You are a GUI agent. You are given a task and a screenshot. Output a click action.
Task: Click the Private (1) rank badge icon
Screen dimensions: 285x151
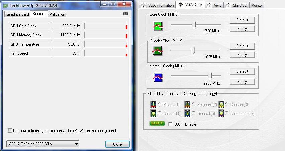coord(153,104)
